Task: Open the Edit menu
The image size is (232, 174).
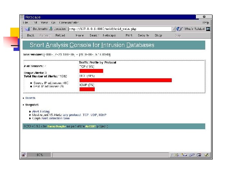Action: click(34, 23)
